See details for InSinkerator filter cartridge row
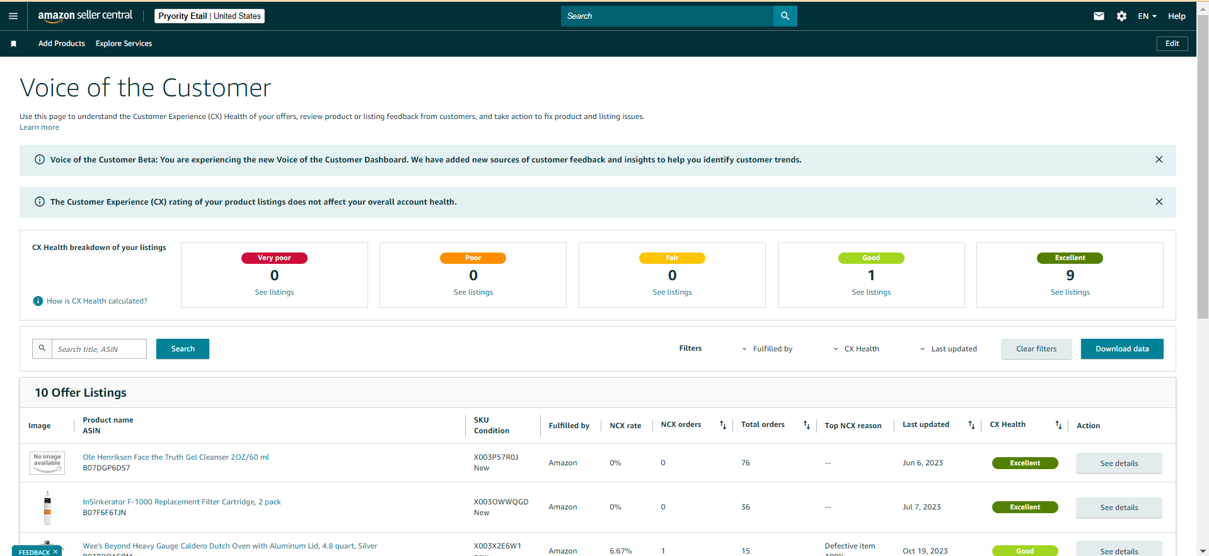The image size is (1209, 556). 1119,508
